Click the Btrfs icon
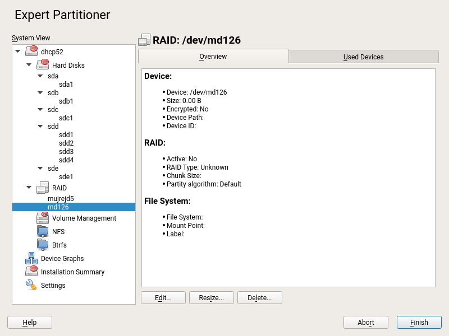The width and height of the screenshot is (449, 336). (43, 245)
